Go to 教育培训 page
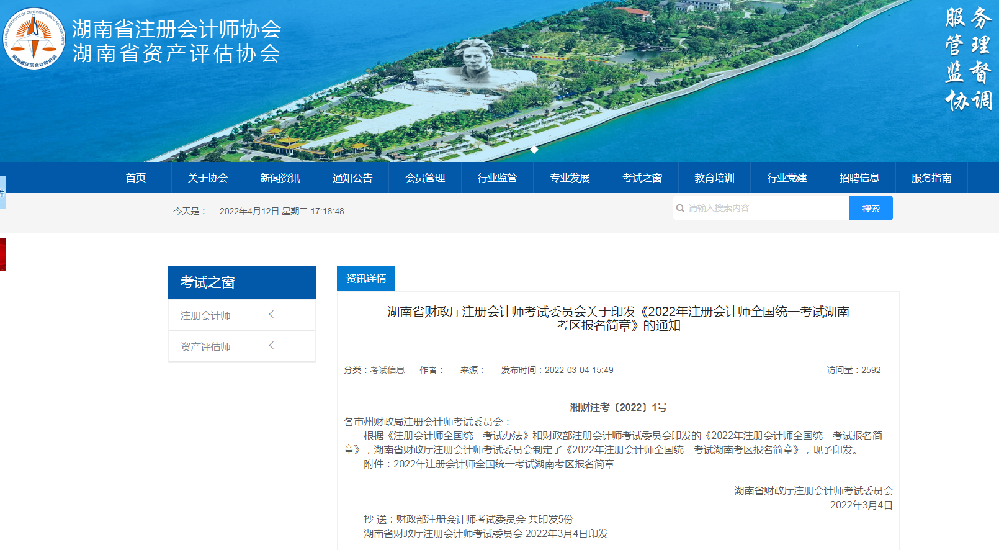999x550 pixels. click(714, 178)
